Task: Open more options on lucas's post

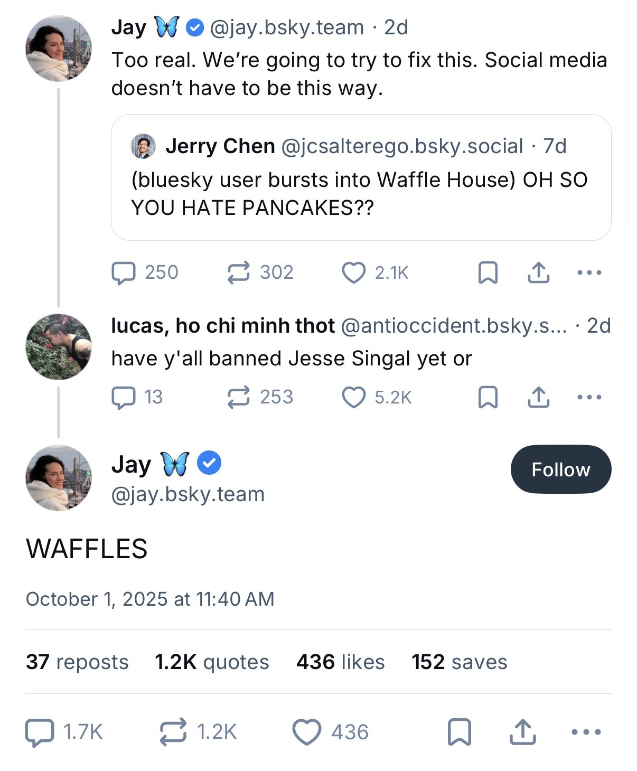Action: tap(589, 398)
